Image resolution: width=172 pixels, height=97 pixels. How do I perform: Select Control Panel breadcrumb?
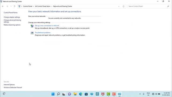28,6
